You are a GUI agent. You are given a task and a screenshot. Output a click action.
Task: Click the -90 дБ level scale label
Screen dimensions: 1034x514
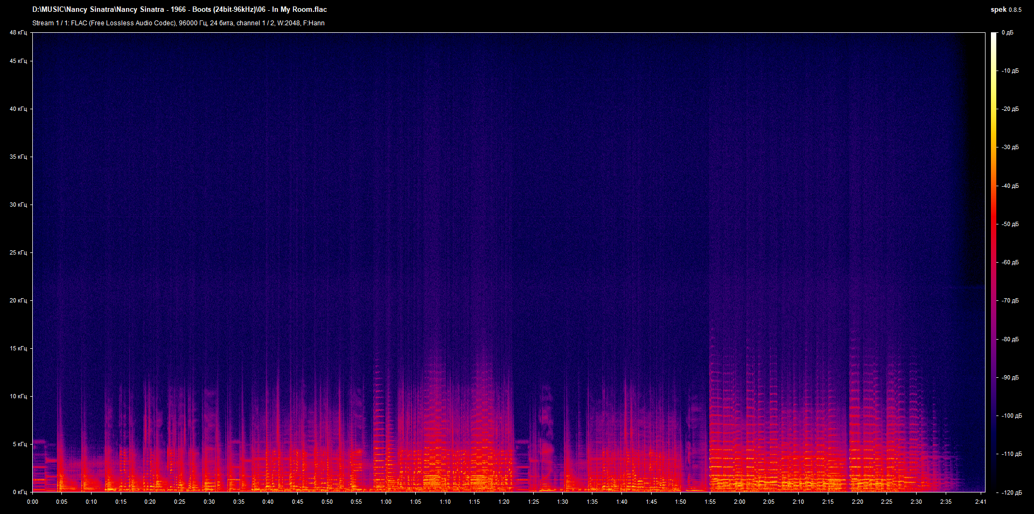click(x=1010, y=378)
